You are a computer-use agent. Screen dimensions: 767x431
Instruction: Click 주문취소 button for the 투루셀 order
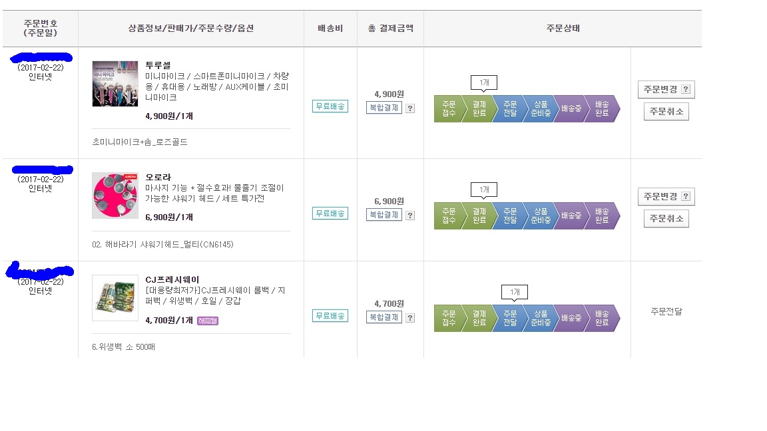pyautogui.click(x=666, y=112)
